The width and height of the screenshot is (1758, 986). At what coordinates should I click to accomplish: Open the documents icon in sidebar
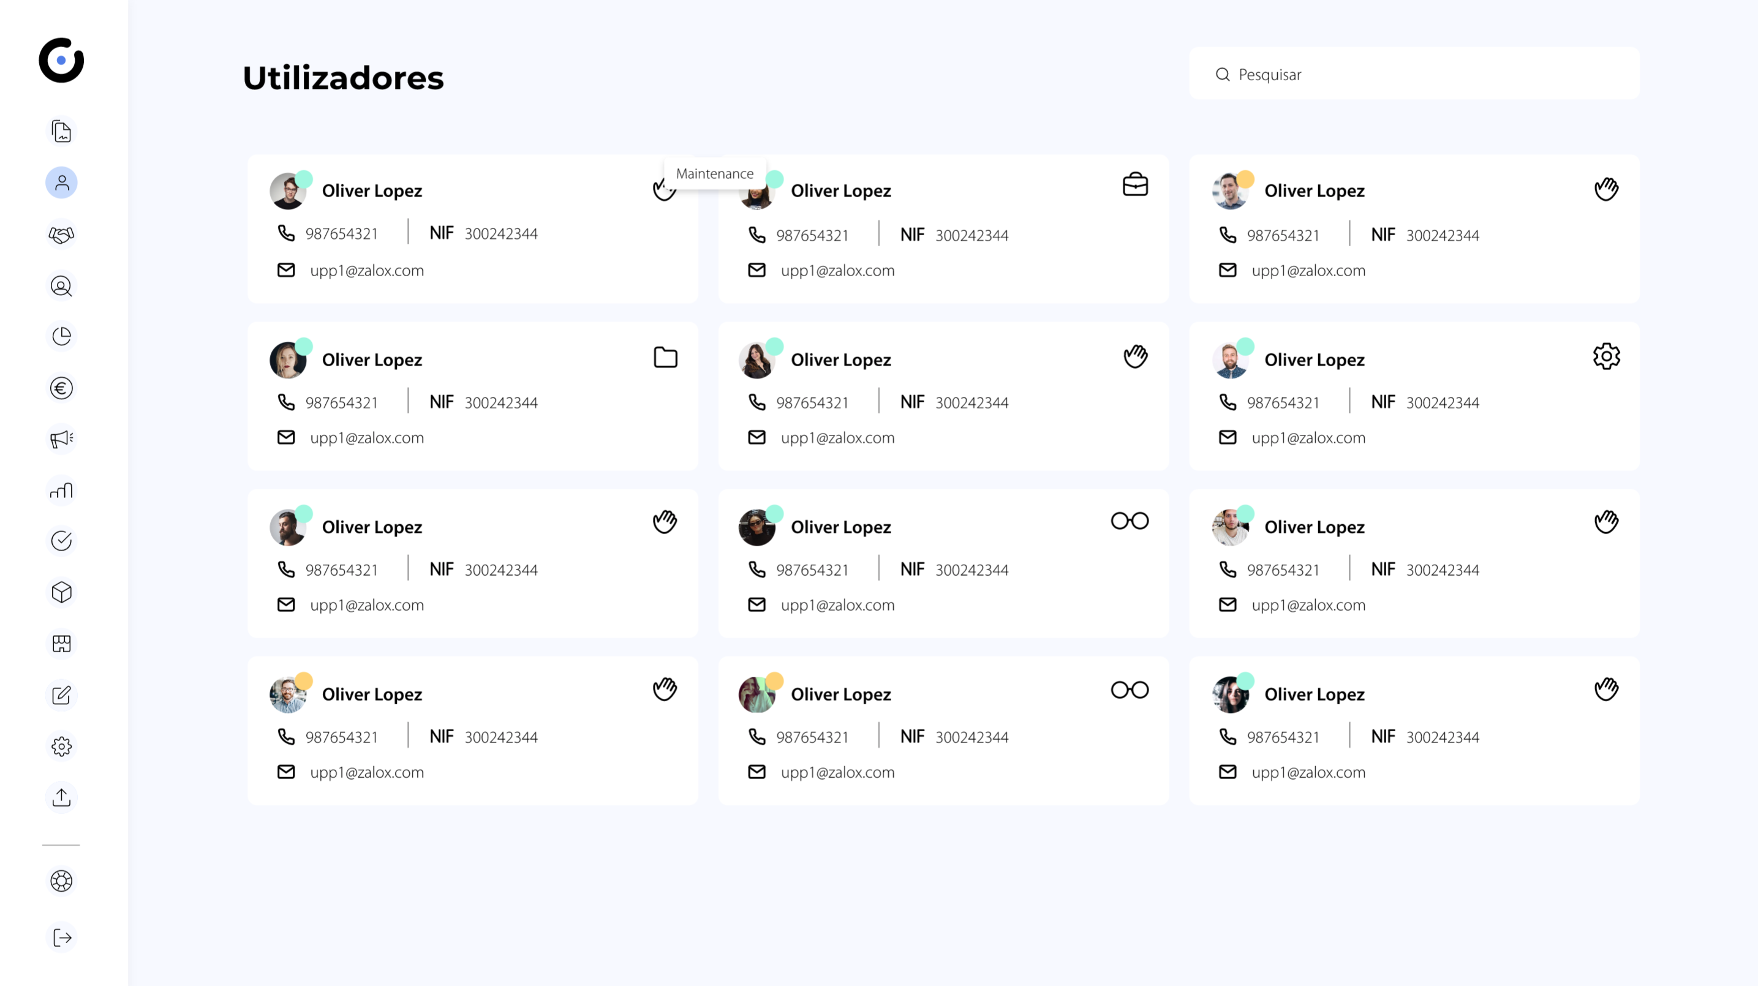(x=61, y=132)
